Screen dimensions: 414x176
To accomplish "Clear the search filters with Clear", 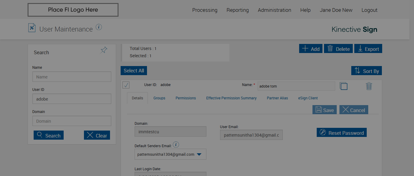I will [x=97, y=135].
